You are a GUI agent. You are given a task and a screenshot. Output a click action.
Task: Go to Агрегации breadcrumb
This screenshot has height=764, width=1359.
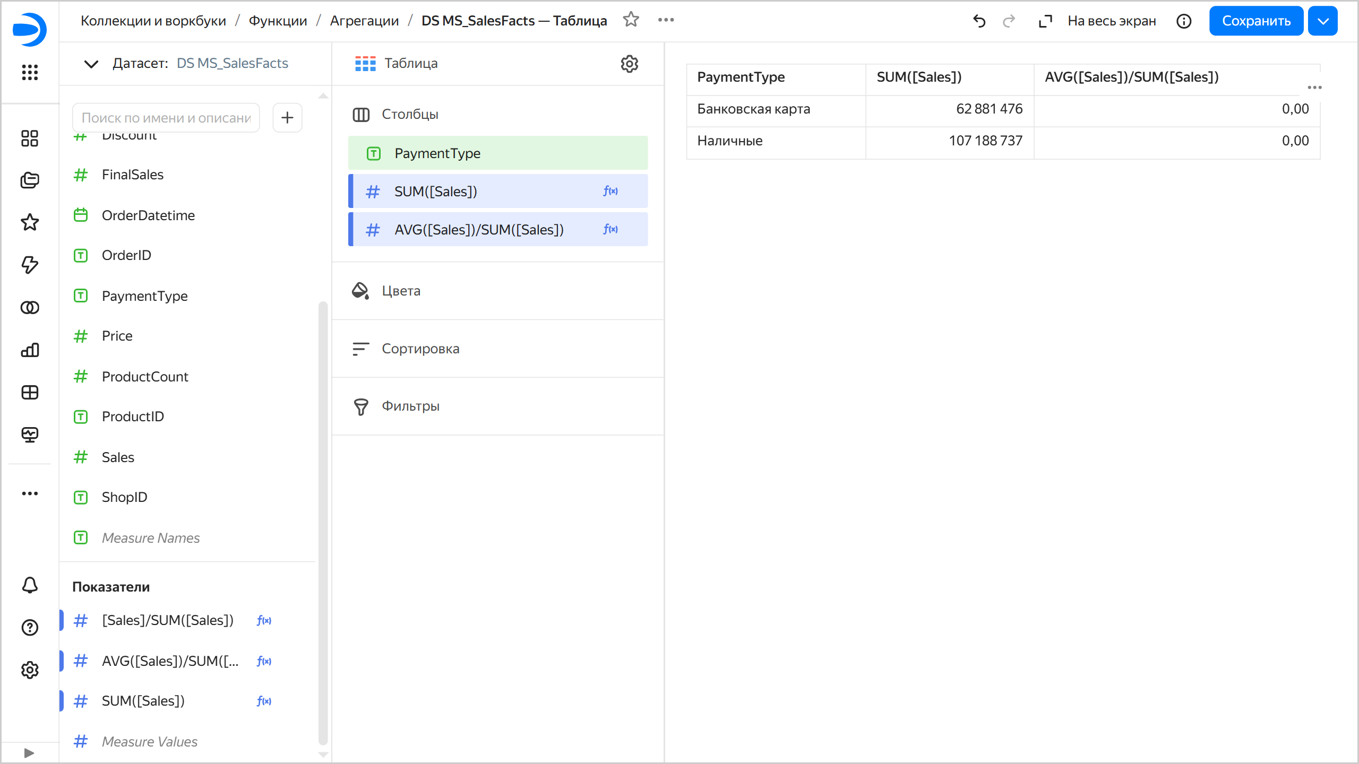click(364, 21)
